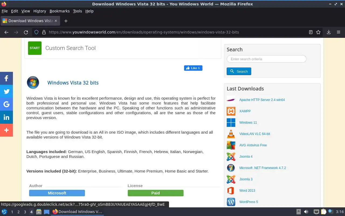Open the File menu
This screenshot has width=345, height=216.
pos(5,11)
